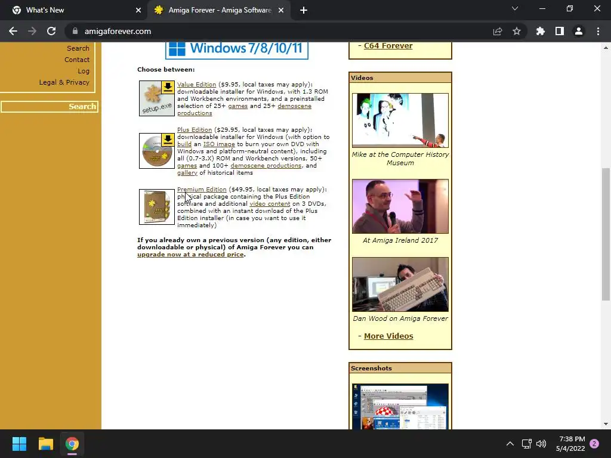
Task: Click the browser forward arrow
Action: point(32,31)
